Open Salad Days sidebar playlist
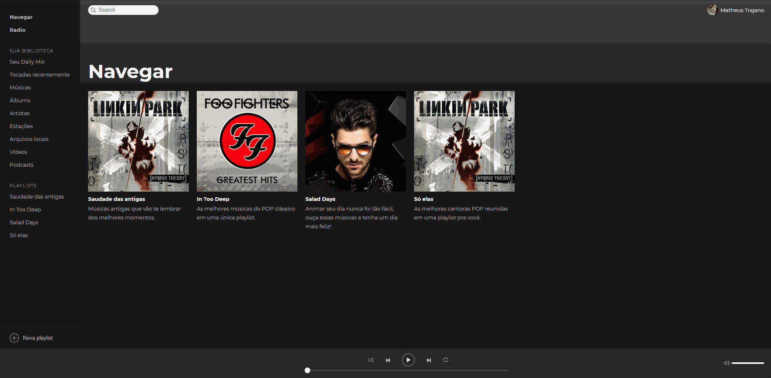The height and width of the screenshot is (378, 771). pos(24,223)
